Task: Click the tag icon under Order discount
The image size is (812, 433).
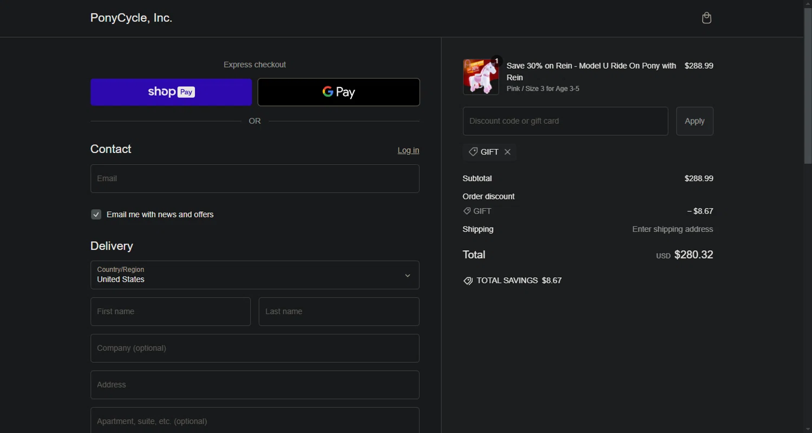Action: tap(467, 211)
